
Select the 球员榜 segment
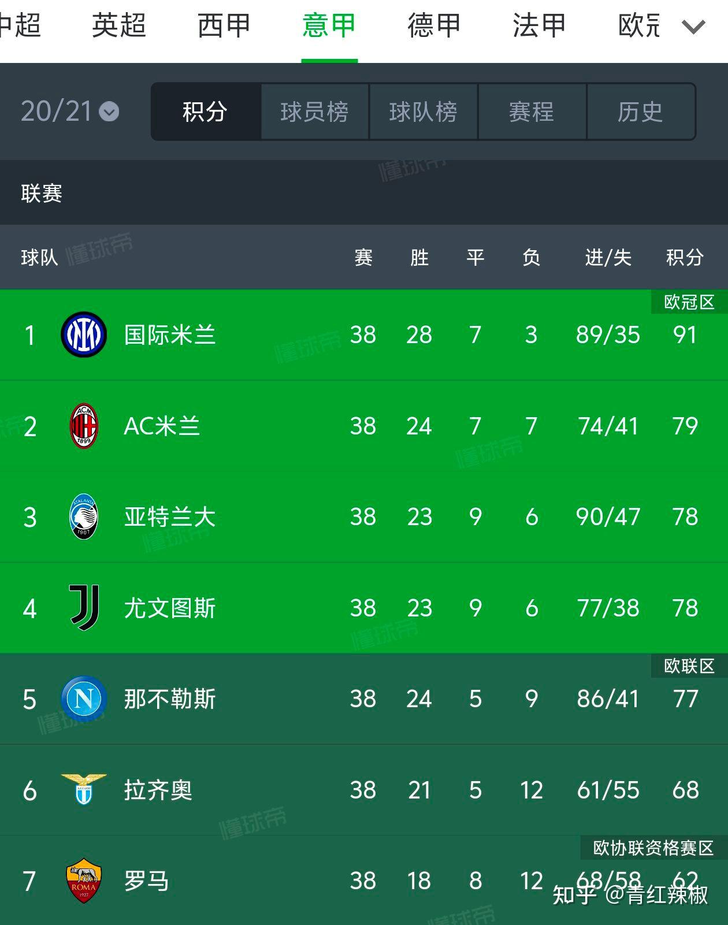pos(315,112)
